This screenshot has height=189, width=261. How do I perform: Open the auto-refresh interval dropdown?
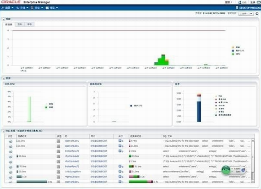[246, 14]
